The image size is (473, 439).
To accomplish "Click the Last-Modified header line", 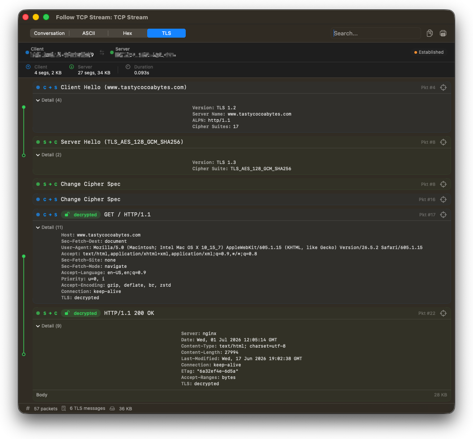I will tap(241, 359).
